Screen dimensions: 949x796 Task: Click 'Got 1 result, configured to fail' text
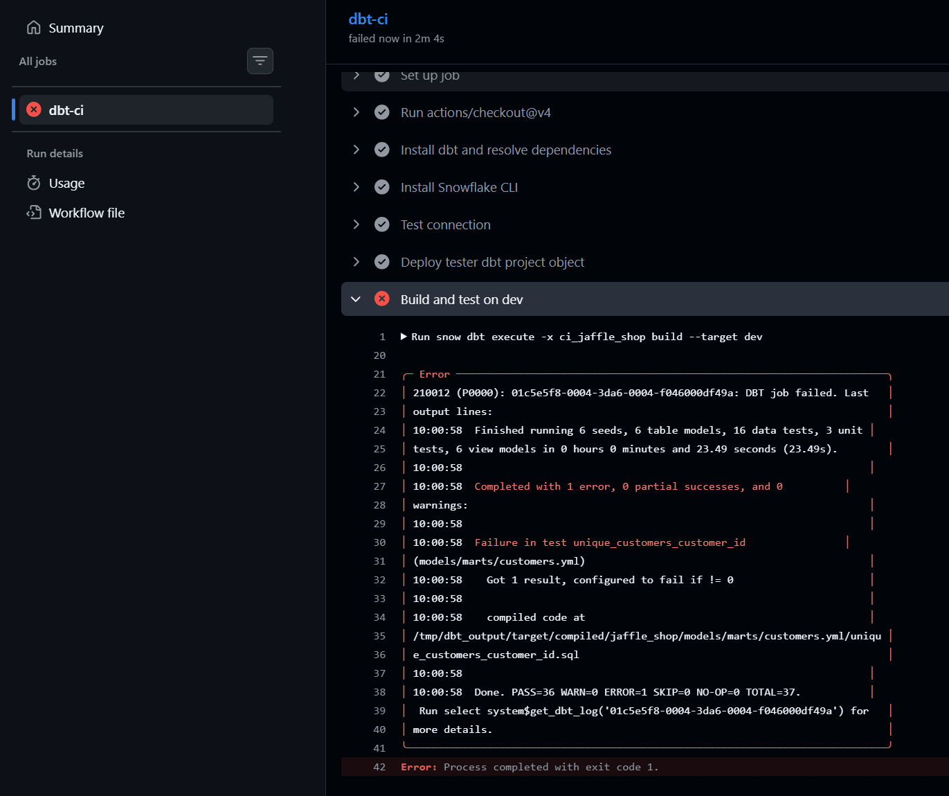pyautogui.click(x=610, y=580)
